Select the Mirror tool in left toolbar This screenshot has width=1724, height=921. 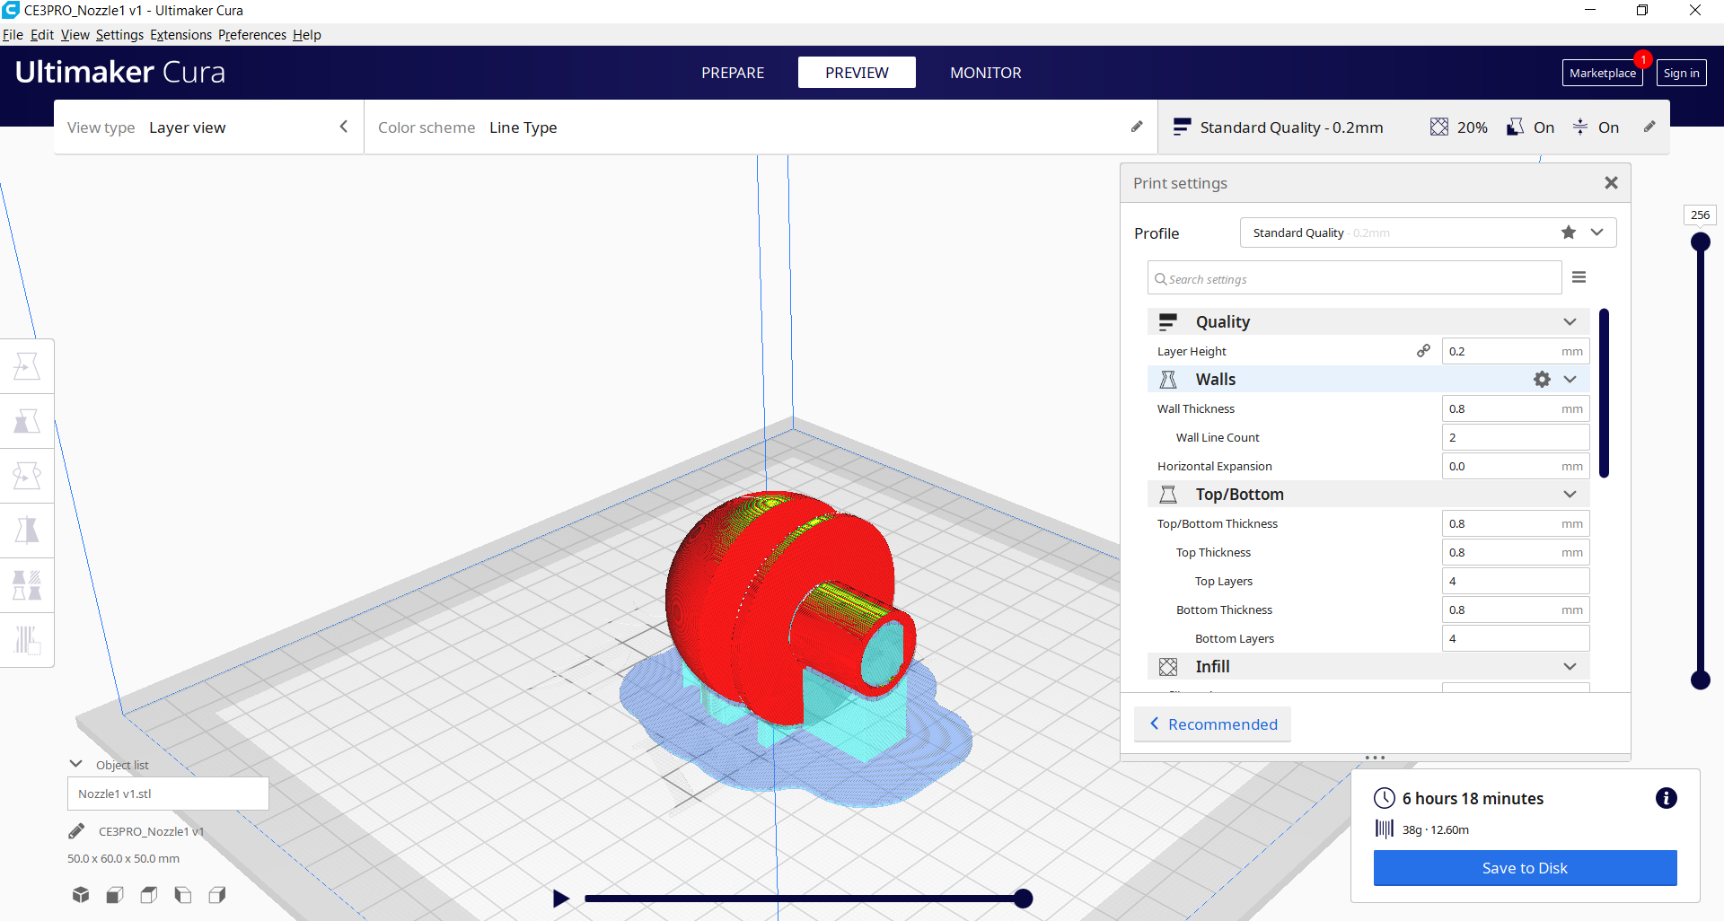(27, 531)
